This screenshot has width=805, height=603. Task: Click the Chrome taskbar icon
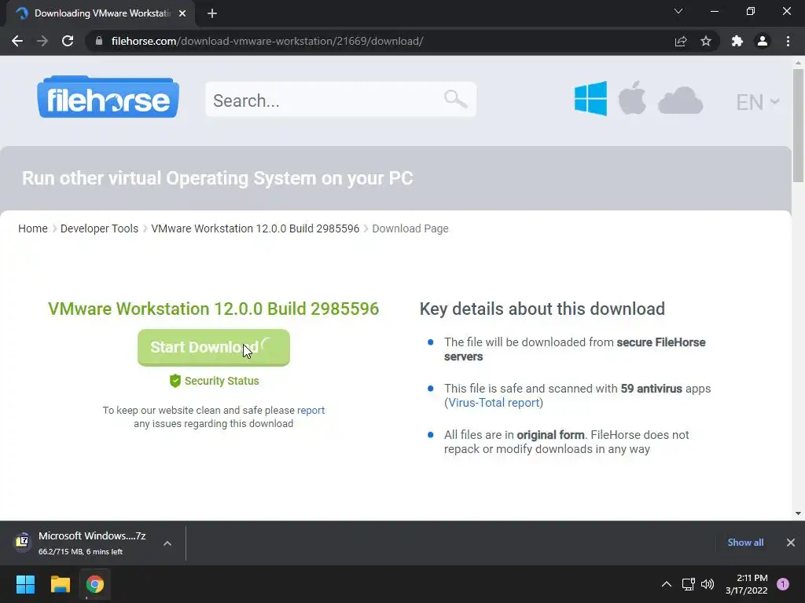coord(95,584)
